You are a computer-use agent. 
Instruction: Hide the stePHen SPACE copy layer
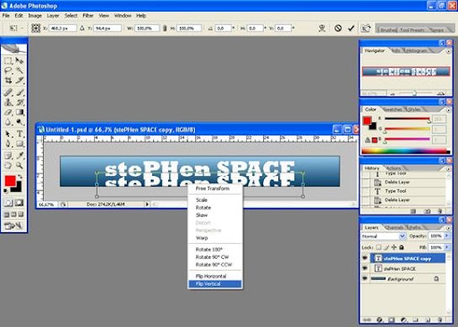tap(365, 258)
